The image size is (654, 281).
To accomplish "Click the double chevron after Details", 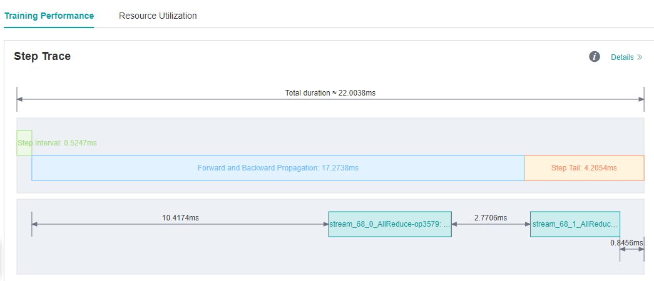I will coord(640,57).
